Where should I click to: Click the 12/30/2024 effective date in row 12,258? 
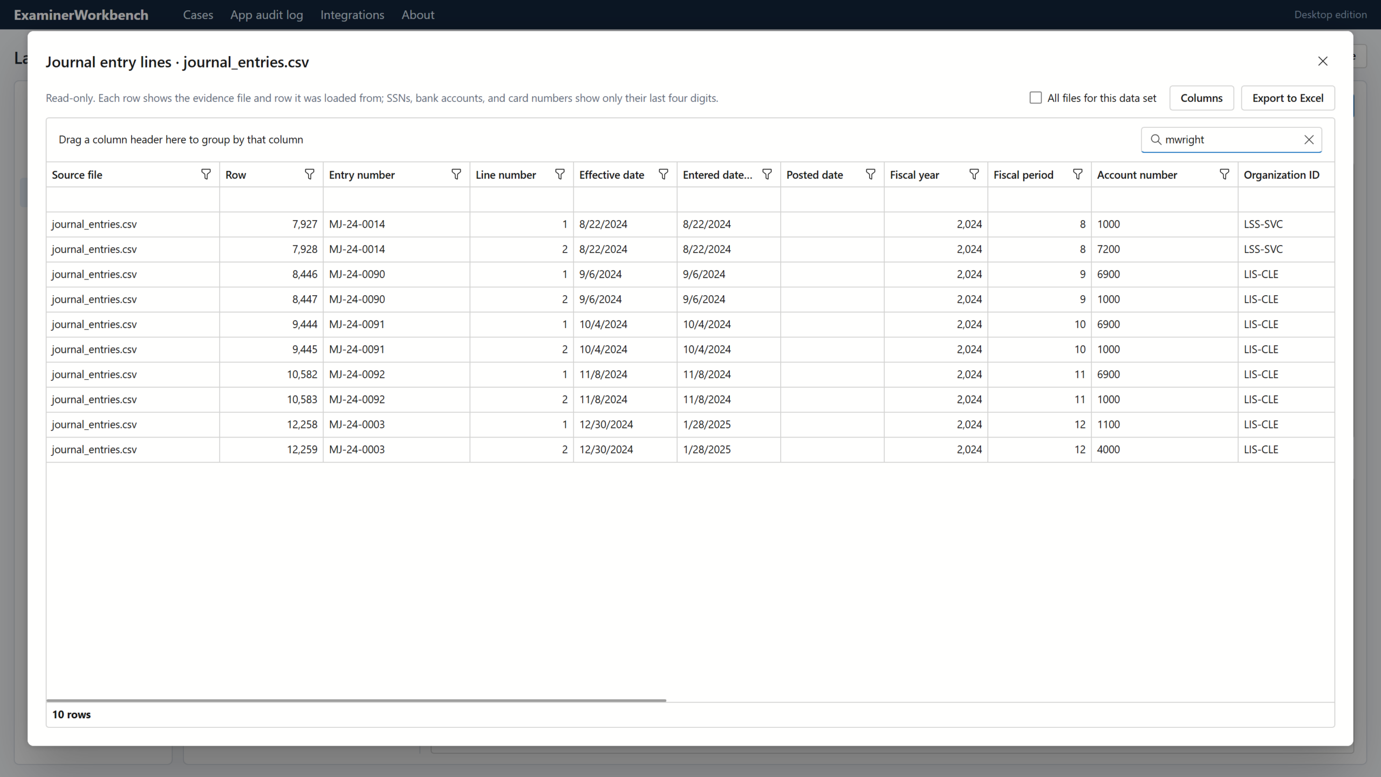tap(625, 425)
